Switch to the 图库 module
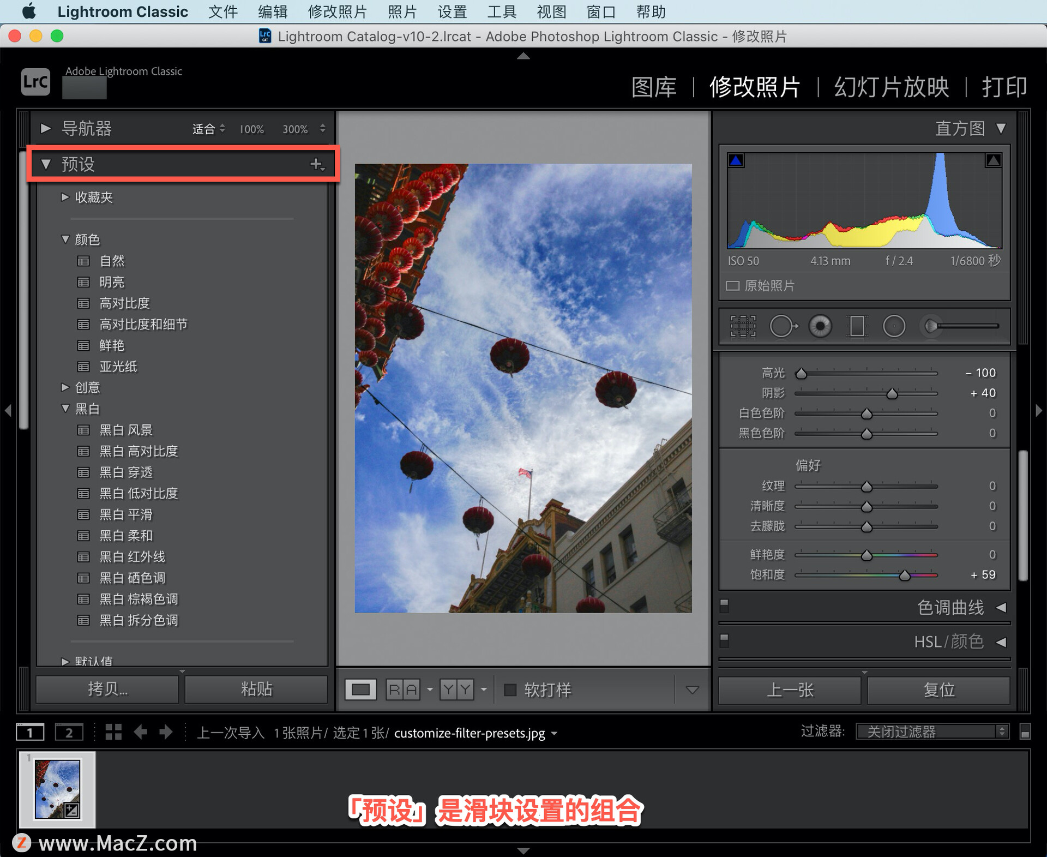 pos(654,87)
